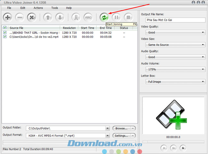Viewport: 208px width, 154px height.
Task: Click the Add files plus icon
Action: 8,17
